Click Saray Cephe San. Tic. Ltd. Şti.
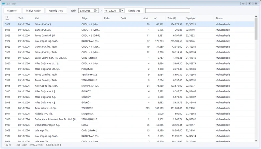The width and height of the screenshot is (261, 149). click(x=51, y=58)
